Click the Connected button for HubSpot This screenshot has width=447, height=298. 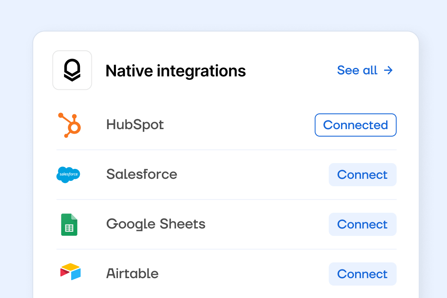pyautogui.click(x=355, y=125)
